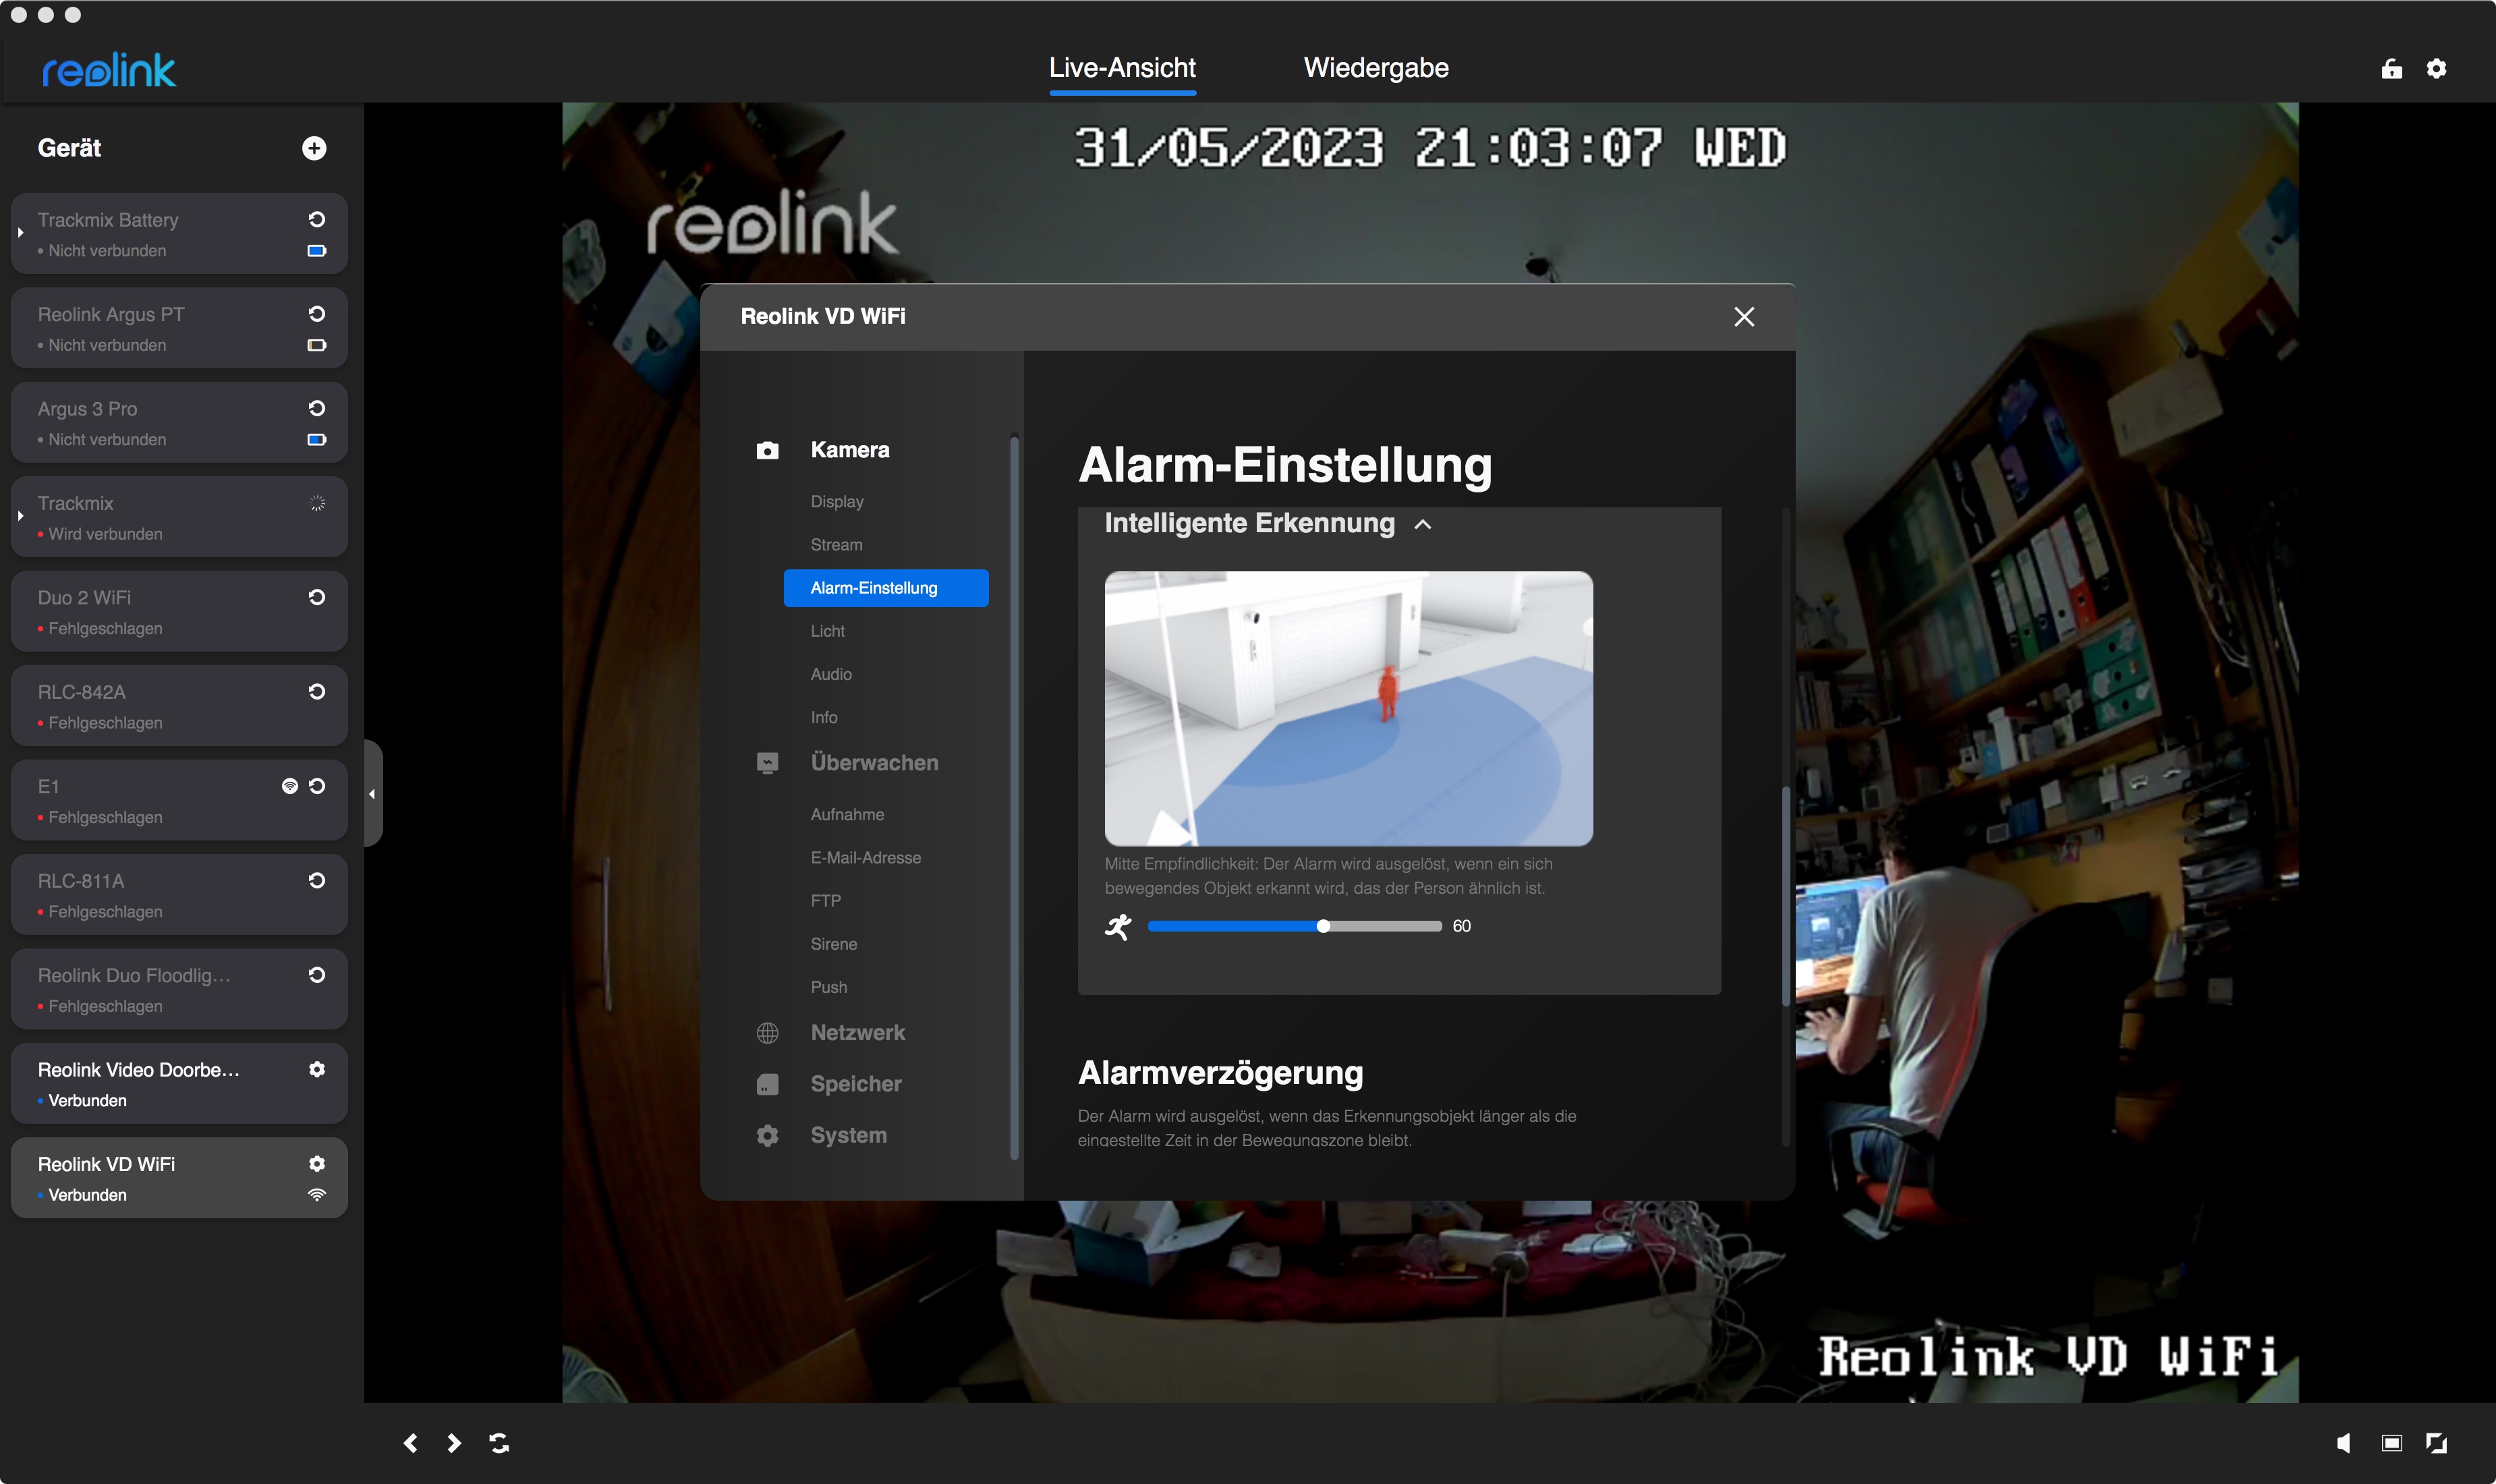Viewport: 2496px width, 1484px height.
Task: Expand the Trackmix Battery device entry
Action: coord(20,232)
